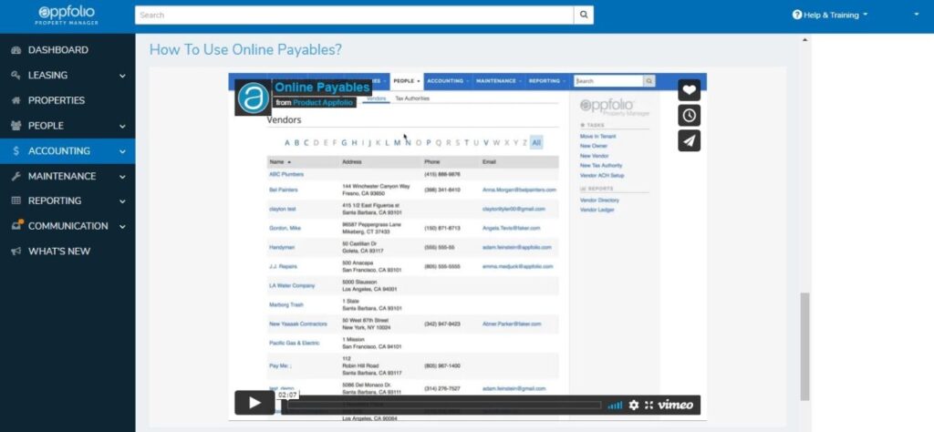Click the Help question mark icon
Image resolution: width=934 pixels, height=432 pixels.
pyautogui.click(x=796, y=15)
